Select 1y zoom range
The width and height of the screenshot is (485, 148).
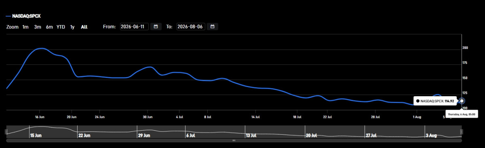(x=72, y=27)
